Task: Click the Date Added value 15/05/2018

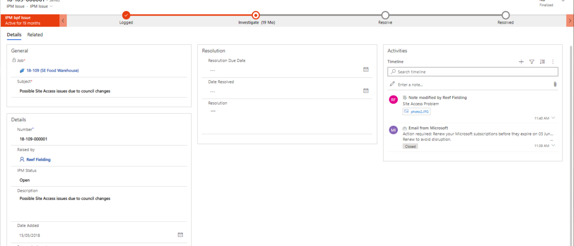Action: click(30, 235)
